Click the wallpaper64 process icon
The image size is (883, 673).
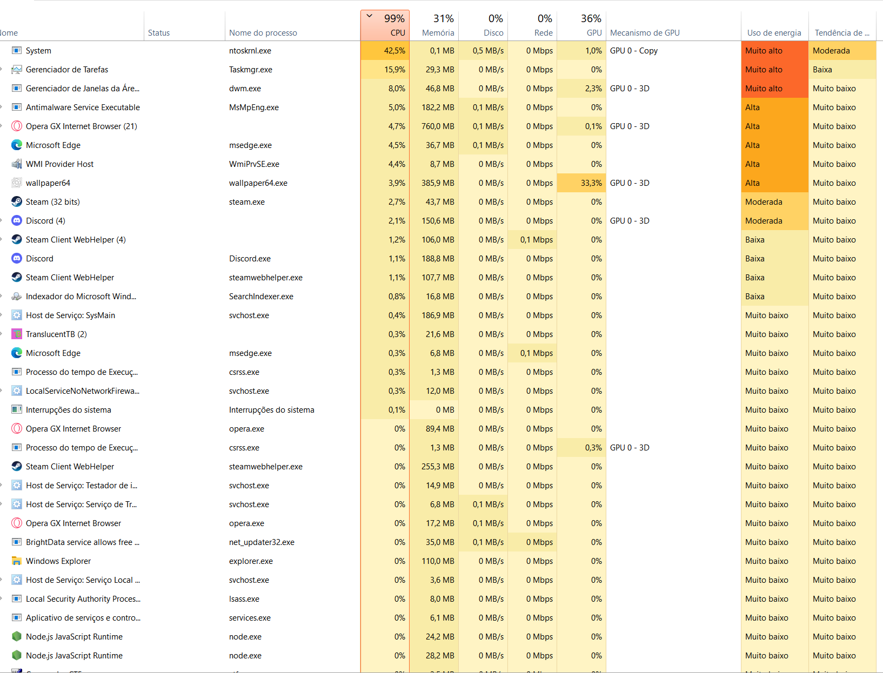pos(17,183)
